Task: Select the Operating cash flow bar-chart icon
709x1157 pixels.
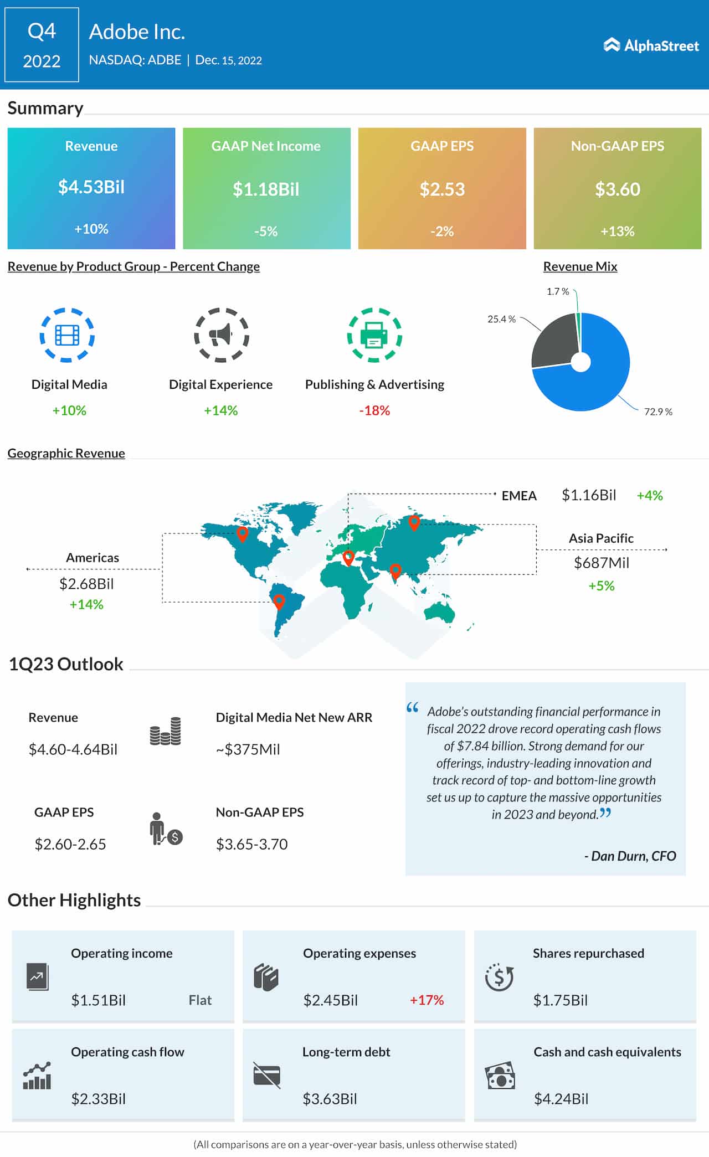Action: [x=37, y=1076]
